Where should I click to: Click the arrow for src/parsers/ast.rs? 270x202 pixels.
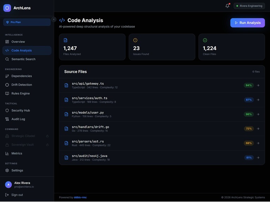258,143
